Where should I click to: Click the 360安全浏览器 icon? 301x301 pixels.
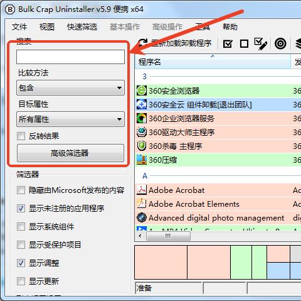(x=142, y=90)
